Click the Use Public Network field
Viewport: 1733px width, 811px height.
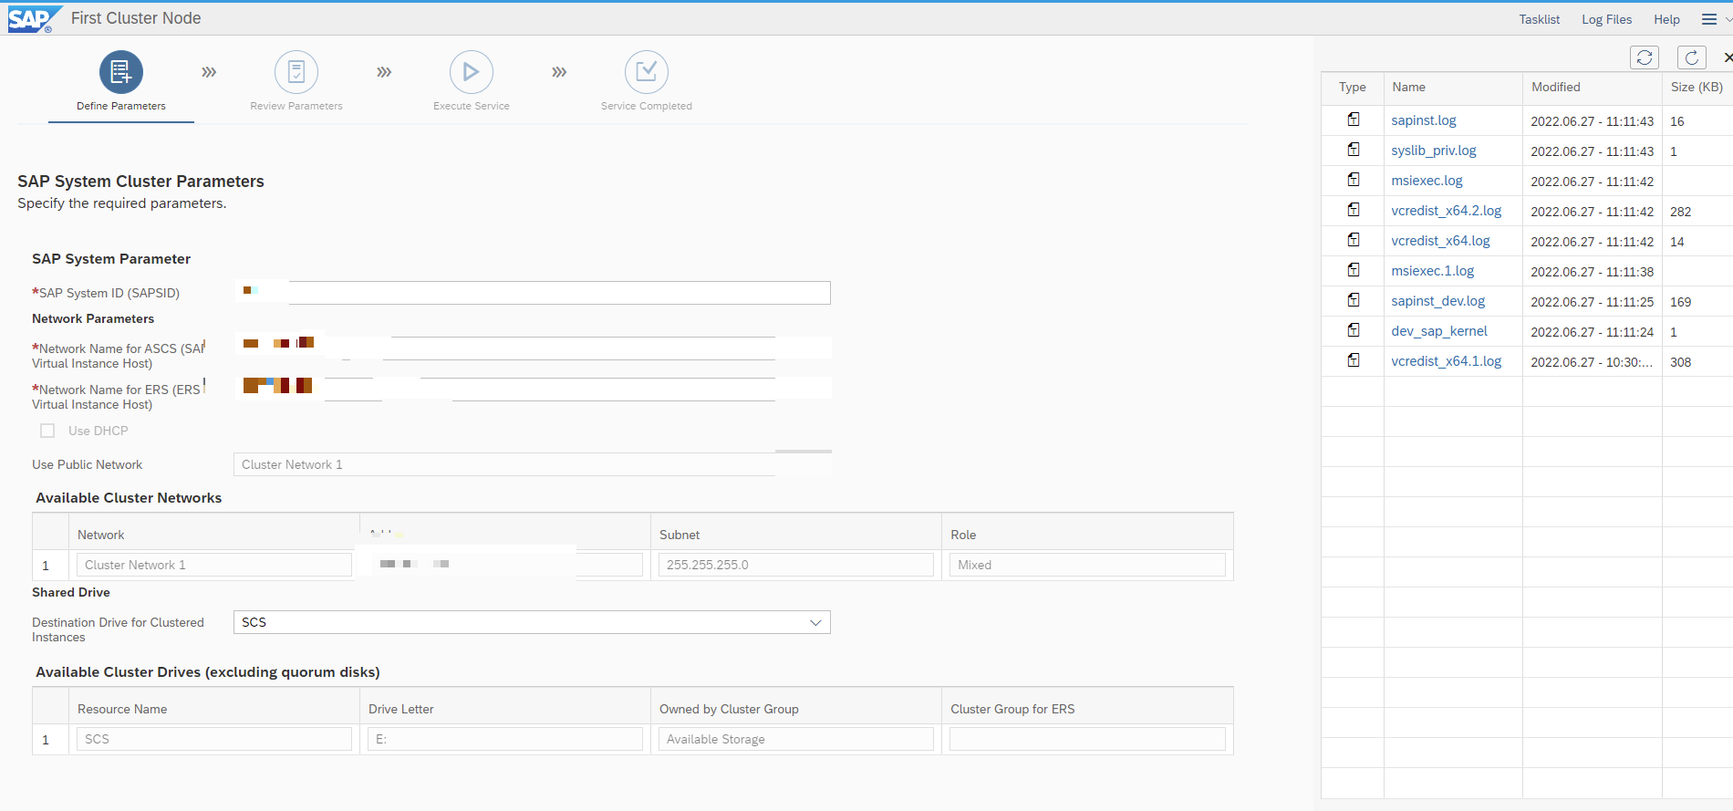pos(532,464)
